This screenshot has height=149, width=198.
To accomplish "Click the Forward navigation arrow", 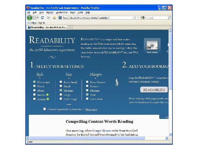I will [34, 18].
